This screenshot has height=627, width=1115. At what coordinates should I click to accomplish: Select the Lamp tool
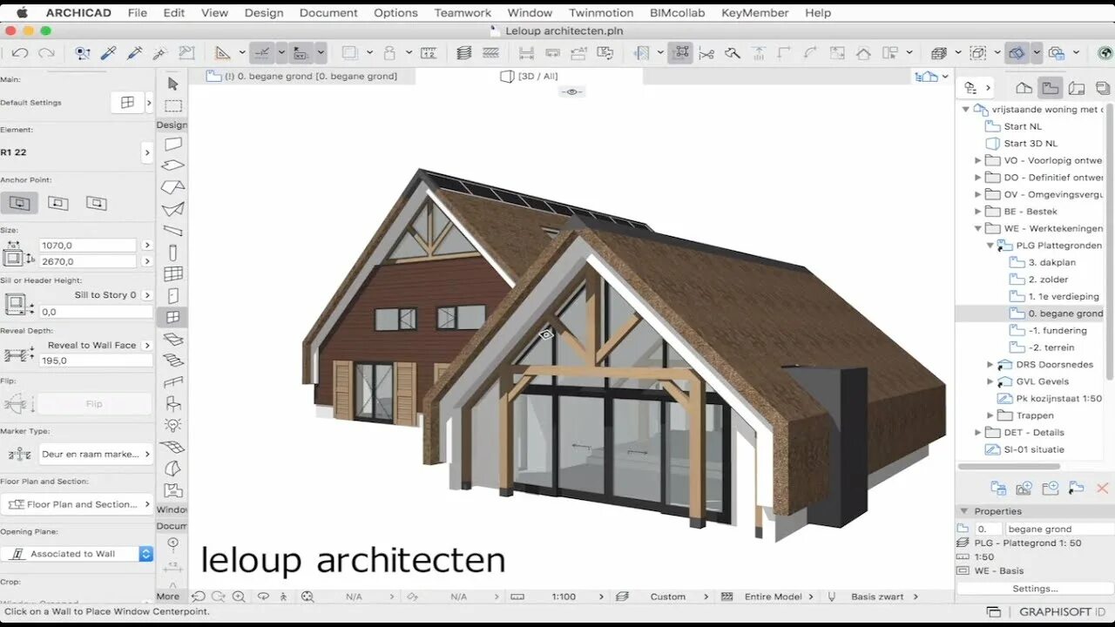[x=173, y=425]
